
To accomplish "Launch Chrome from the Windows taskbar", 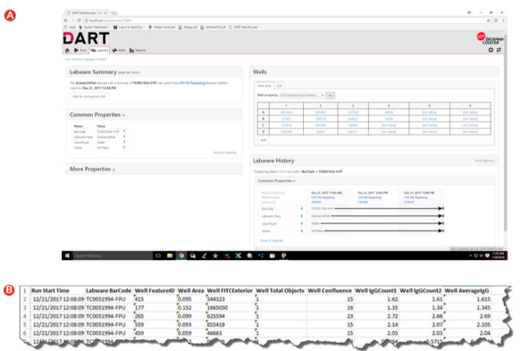I will pos(181,255).
